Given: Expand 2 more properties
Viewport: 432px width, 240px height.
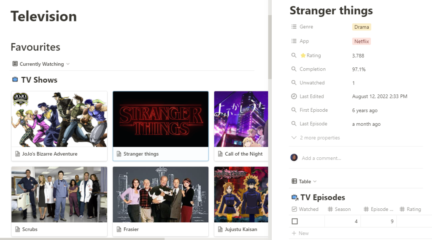Looking at the screenshot, I should 316,138.
